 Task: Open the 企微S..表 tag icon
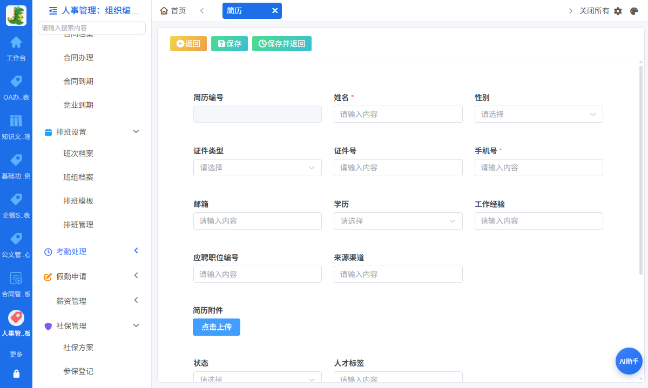click(16, 199)
